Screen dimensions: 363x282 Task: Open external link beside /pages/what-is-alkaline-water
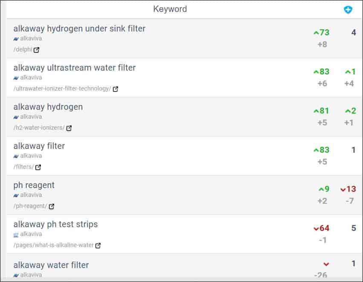pos(98,245)
